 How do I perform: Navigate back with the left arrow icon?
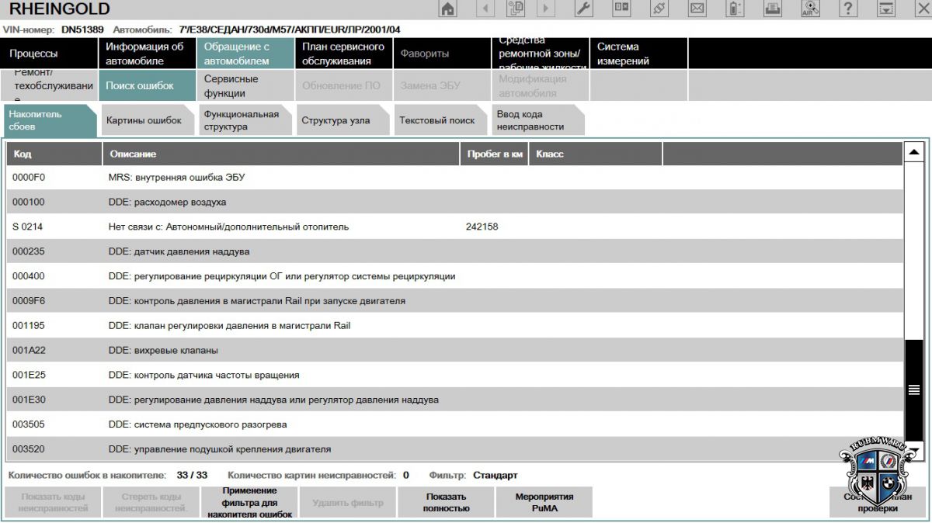click(485, 9)
